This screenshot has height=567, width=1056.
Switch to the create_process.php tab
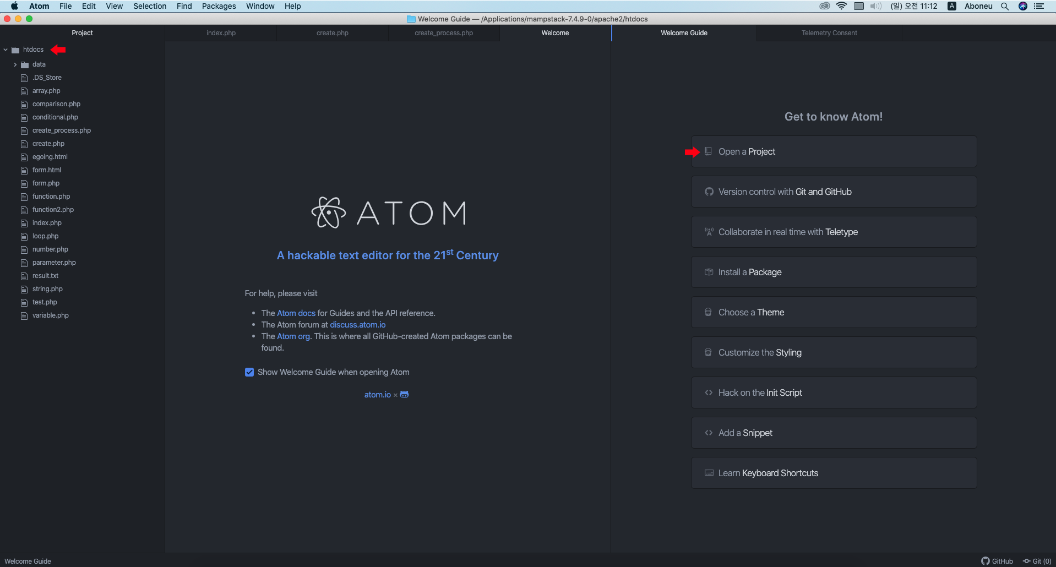444,33
